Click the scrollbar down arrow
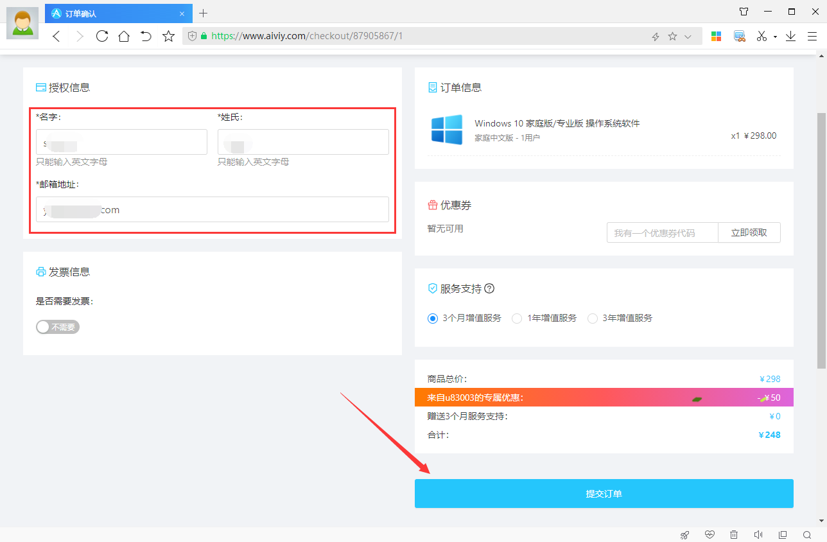Image resolution: width=827 pixels, height=542 pixels. point(821,520)
